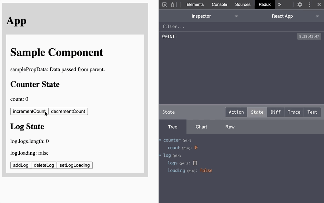Open the Sources tab
This screenshot has height=203, width=324.
tap(243, 4)
